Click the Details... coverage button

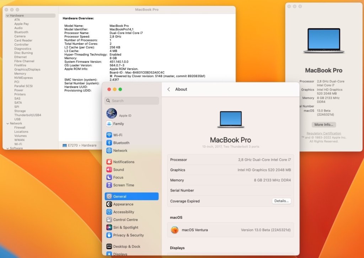click(282, 201)
